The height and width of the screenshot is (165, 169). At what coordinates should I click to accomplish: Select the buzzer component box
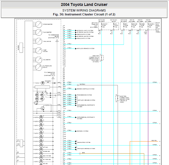(21, 48)
